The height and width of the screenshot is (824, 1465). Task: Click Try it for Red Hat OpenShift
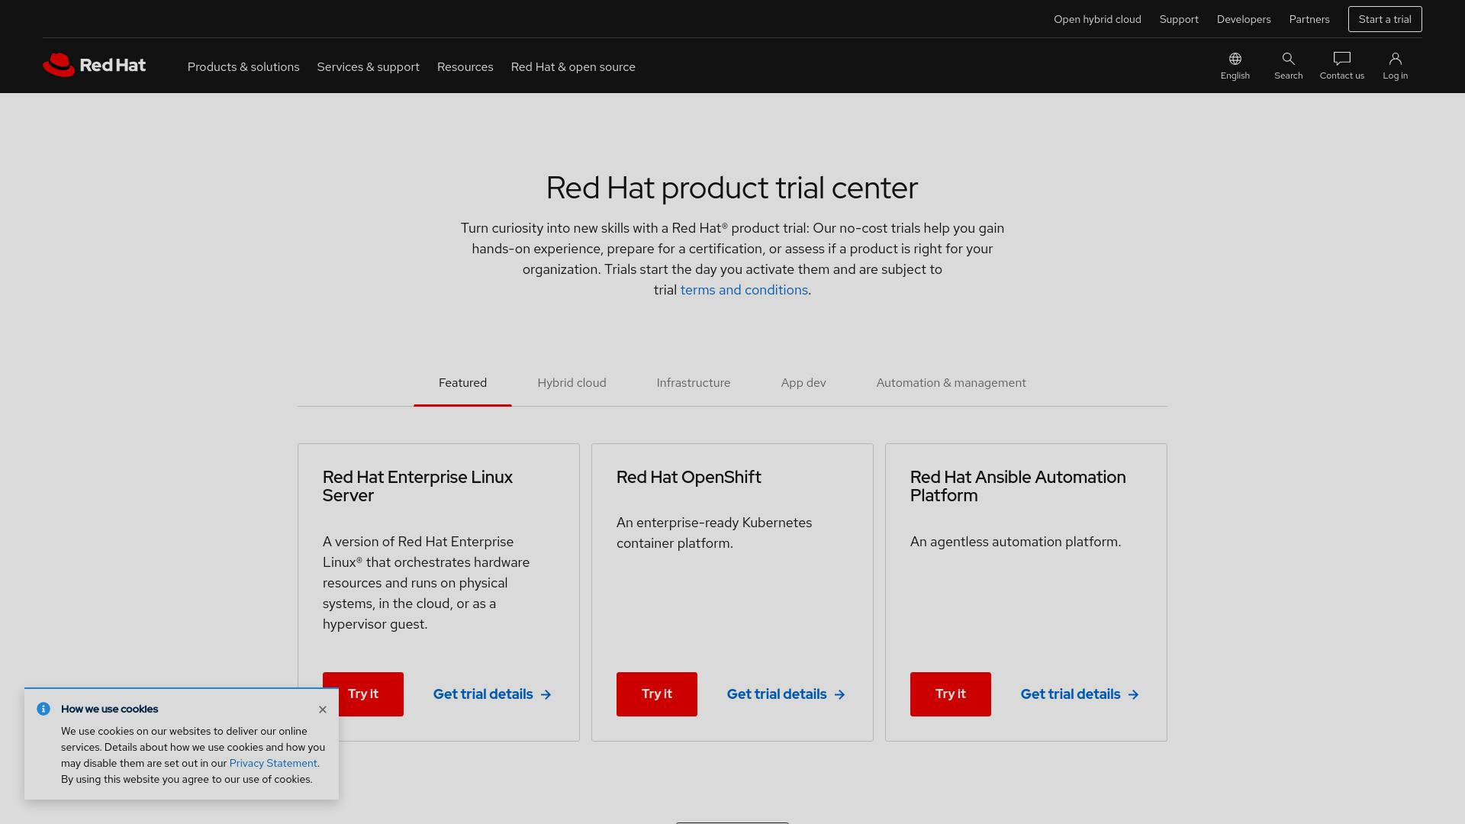657,694
